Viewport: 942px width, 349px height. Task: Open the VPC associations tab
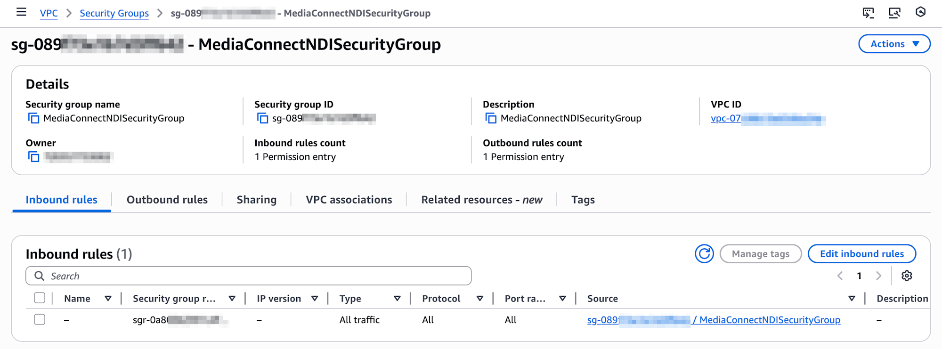[x=349, y=200]
